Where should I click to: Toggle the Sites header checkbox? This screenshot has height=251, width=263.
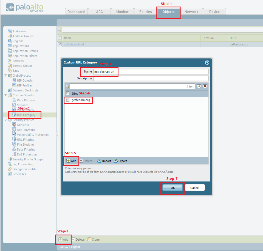(67, 93)
